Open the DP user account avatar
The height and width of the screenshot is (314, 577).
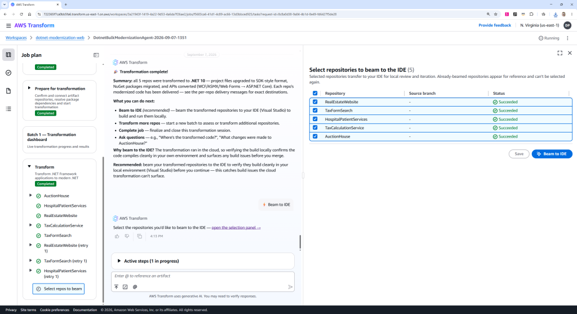tap(567, 25)
